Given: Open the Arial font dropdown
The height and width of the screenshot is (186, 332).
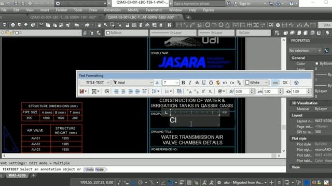Looking at the screenshot, I should 133,83.
